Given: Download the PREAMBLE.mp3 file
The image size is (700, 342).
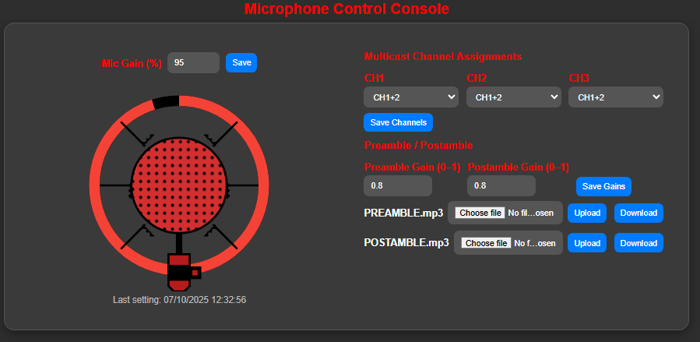Looking at the screenshot, I should point(638,213).
